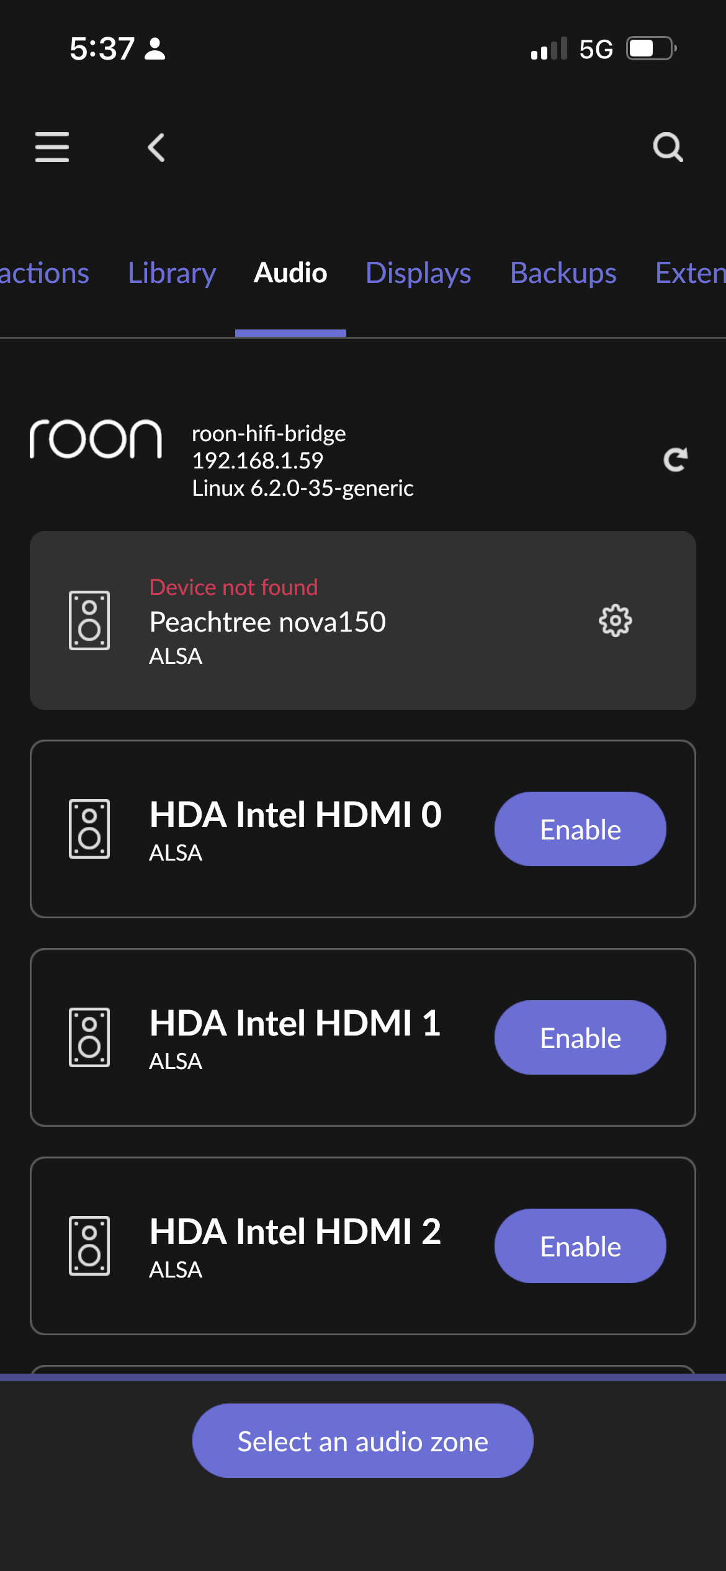Refresh the roon-hifi-bridge device list

pos(676,460)
